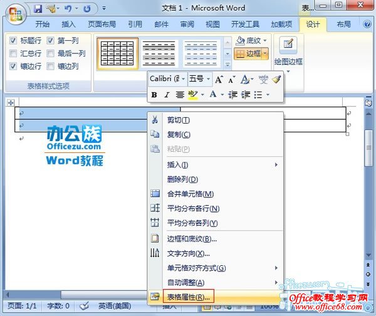Expand the table styles gallery more arrow

(x=227, y=65)
